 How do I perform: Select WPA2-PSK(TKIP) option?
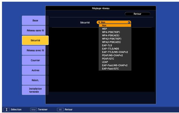point(115,39)
